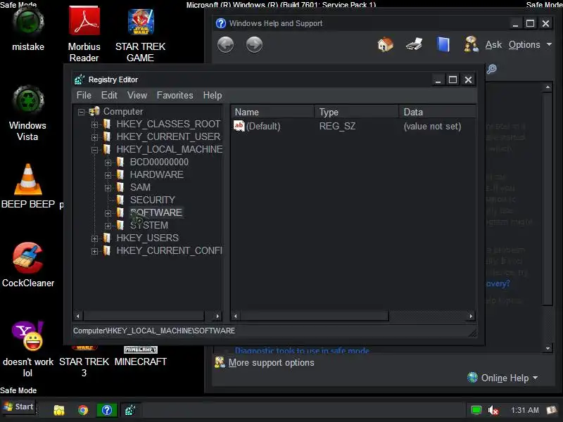
Task: Expand HKEY_CURRENT_CONFIG key
Action: pos(94,251)
